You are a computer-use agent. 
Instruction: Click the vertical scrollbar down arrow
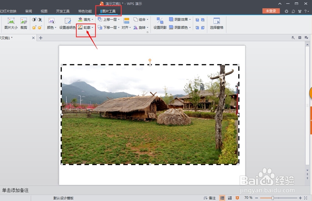307,170
